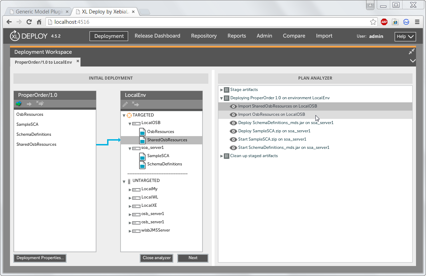Expand the Stage artifacts plan node
Screen dimensions: 426x276
pos(222,90)
